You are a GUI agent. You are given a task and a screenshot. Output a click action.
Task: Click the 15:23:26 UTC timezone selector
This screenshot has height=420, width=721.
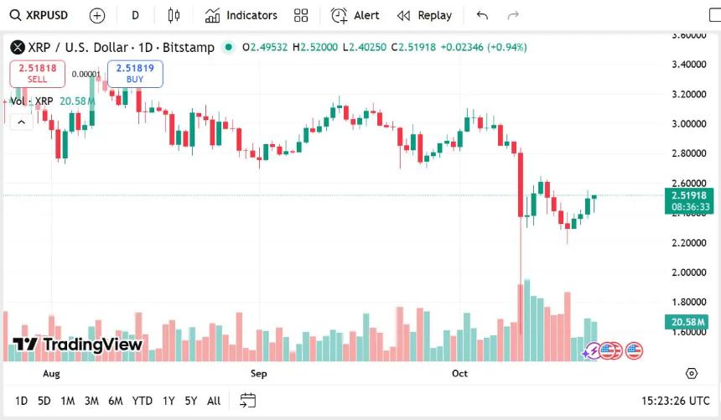pyautogui.click(x=675, y=401)
